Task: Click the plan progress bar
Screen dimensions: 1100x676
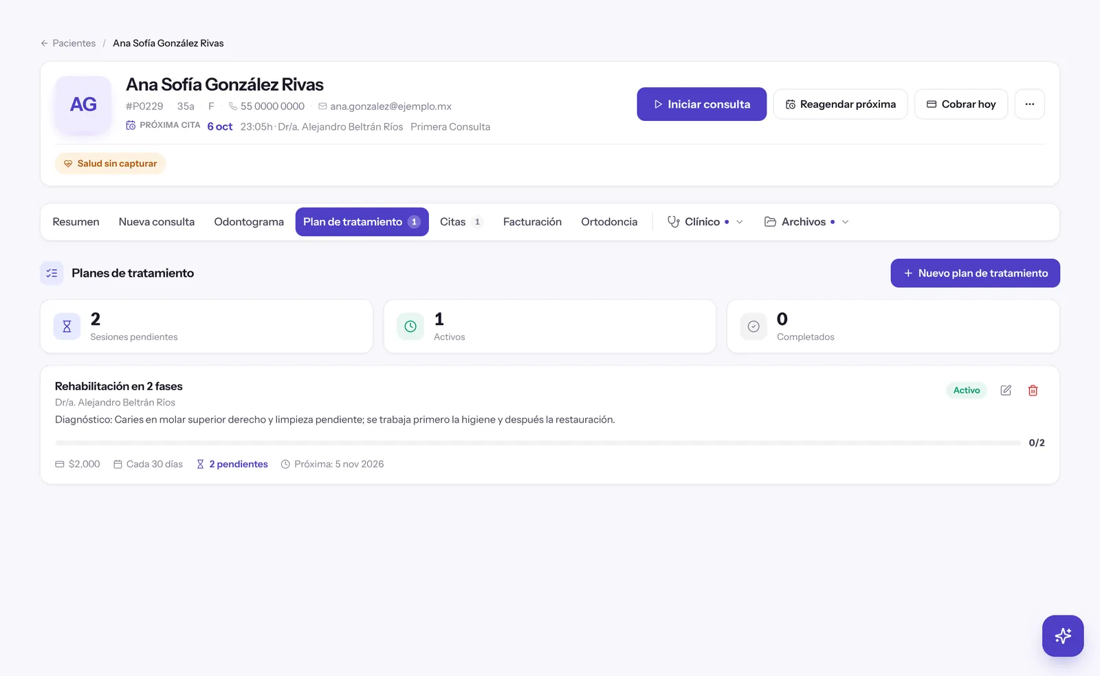Action: [x=538, y=443]
